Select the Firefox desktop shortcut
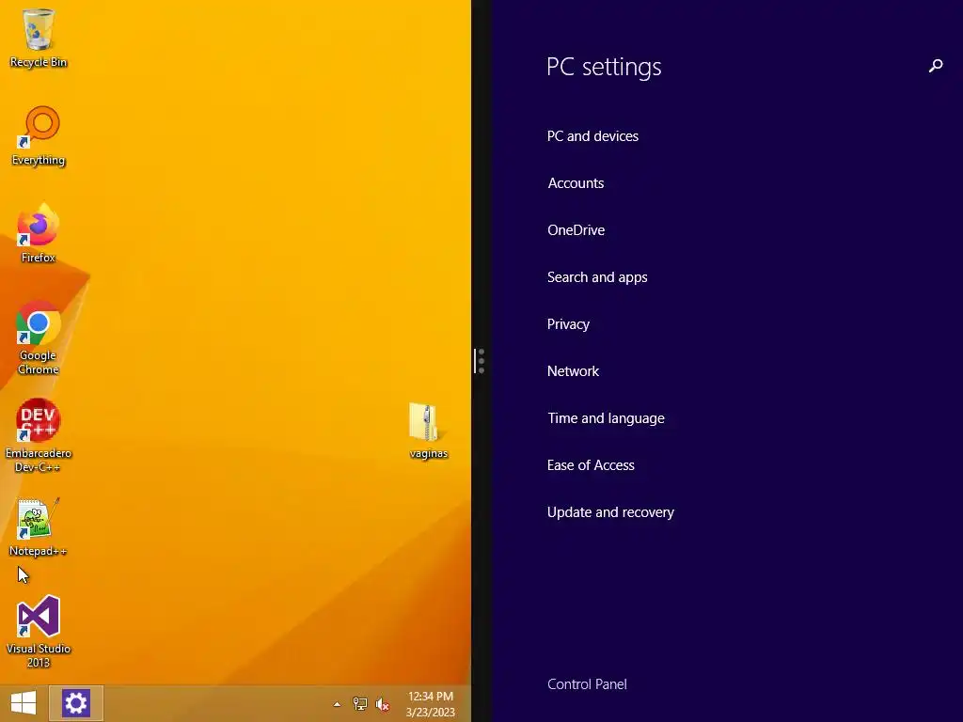Screen dimensions: 963x722 38,233
